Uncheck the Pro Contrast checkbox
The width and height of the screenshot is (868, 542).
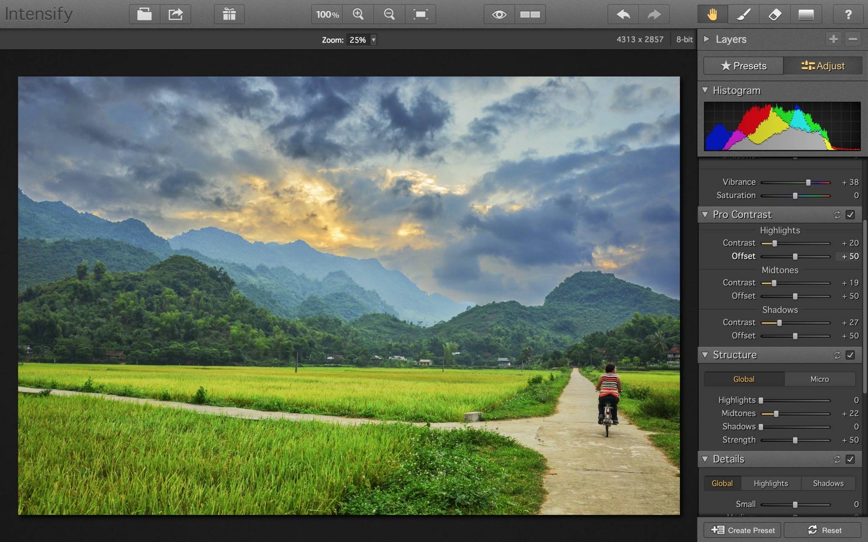tap(850, 215)
